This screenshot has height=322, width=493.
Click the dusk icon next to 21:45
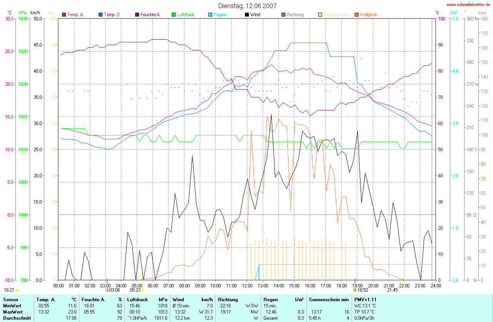(x=400, y=290)
